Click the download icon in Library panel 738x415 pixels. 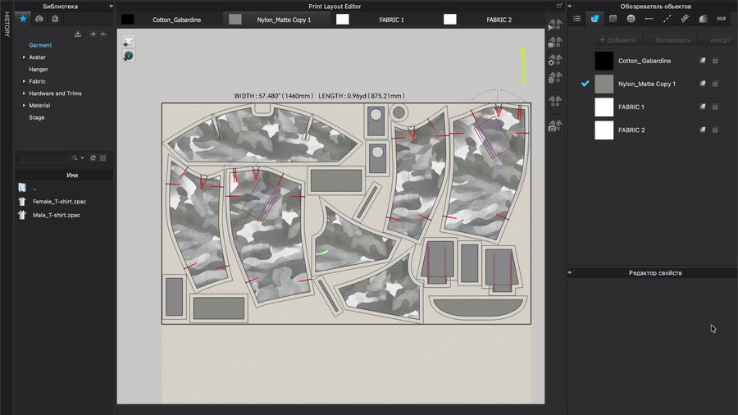(x=78, y=34)
